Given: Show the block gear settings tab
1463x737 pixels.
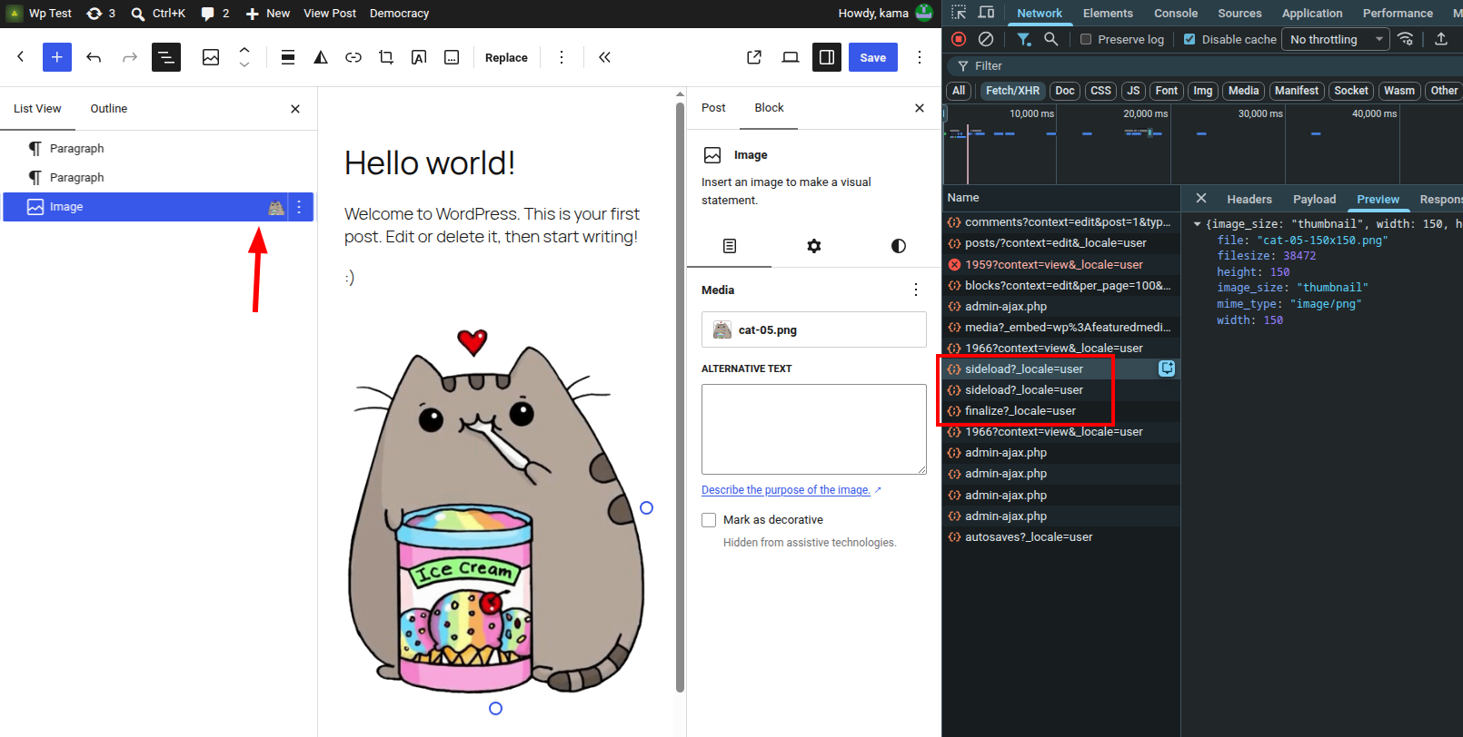Looking at the screenshot, I should 814,246.
